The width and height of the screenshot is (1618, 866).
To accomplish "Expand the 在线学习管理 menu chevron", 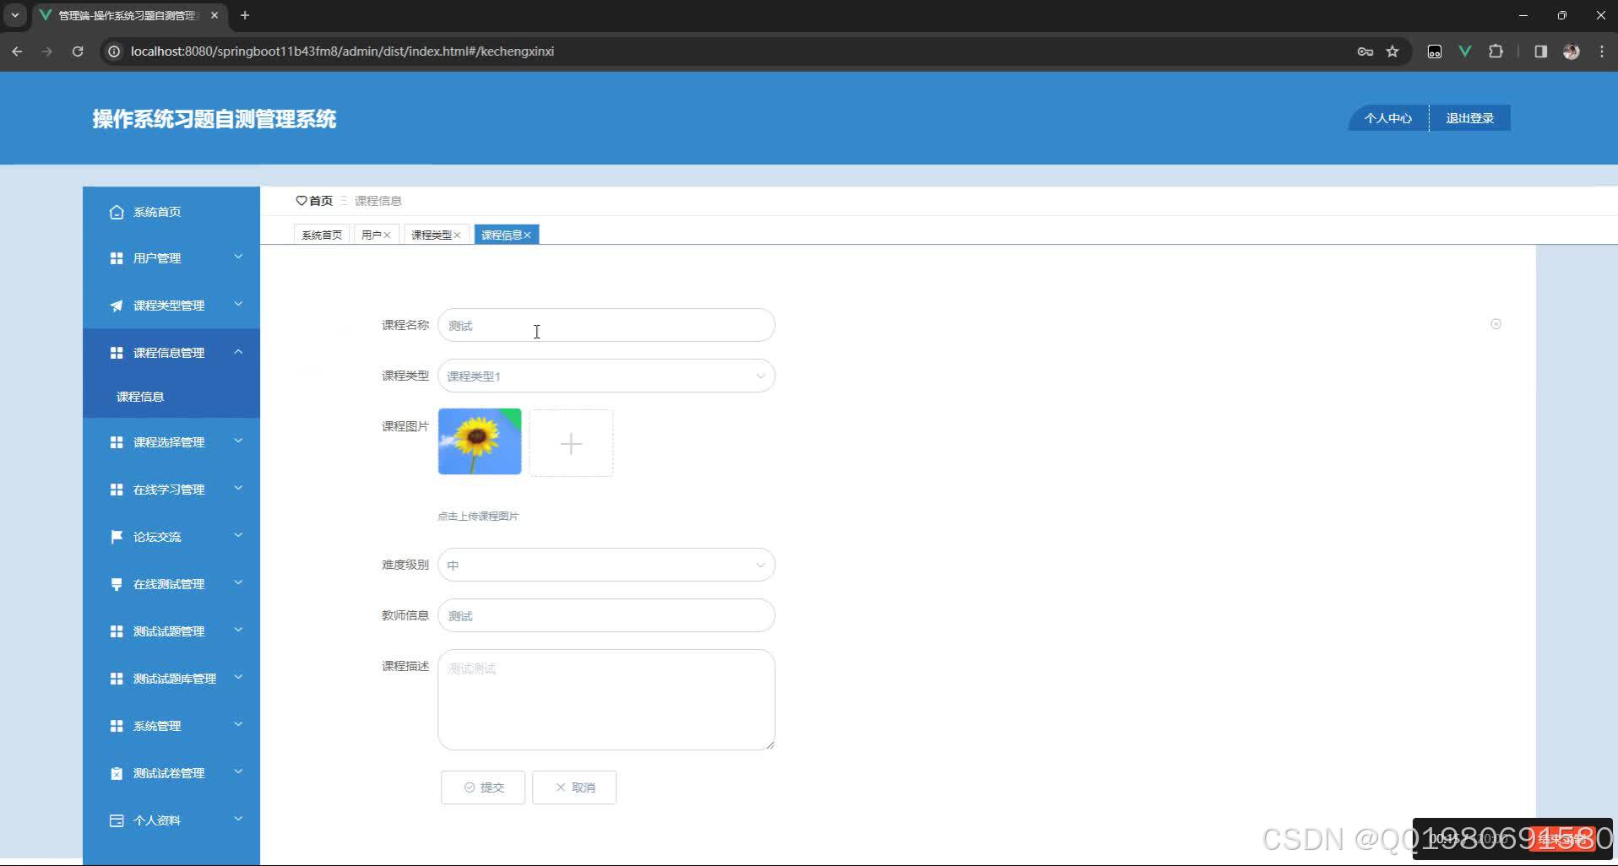I will pyautogui.click(x=238, y=488).
